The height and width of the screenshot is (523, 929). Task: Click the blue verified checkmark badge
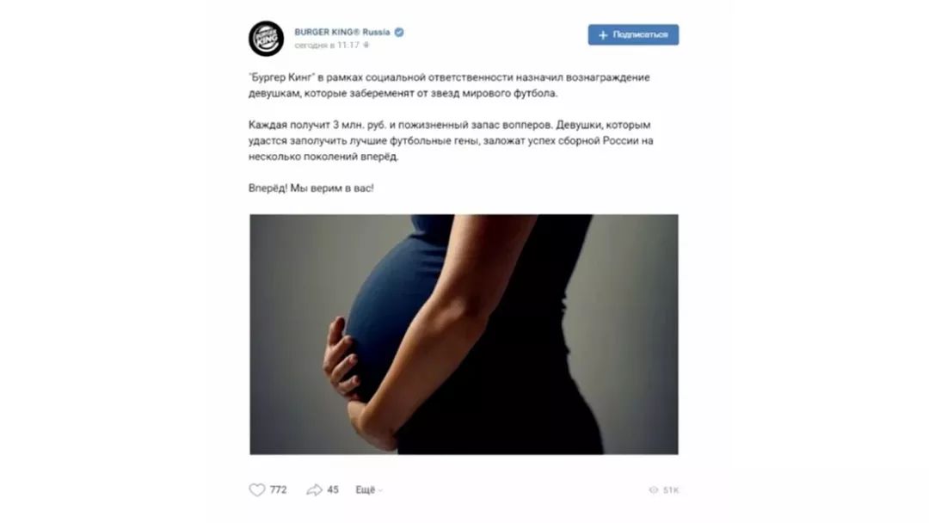pyautogui.click(x=399, y=32)
